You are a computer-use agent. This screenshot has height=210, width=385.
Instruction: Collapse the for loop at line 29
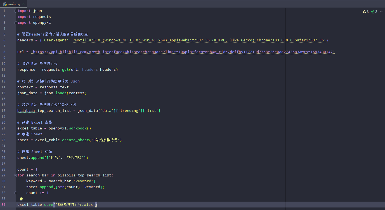(x=16, y=175)
